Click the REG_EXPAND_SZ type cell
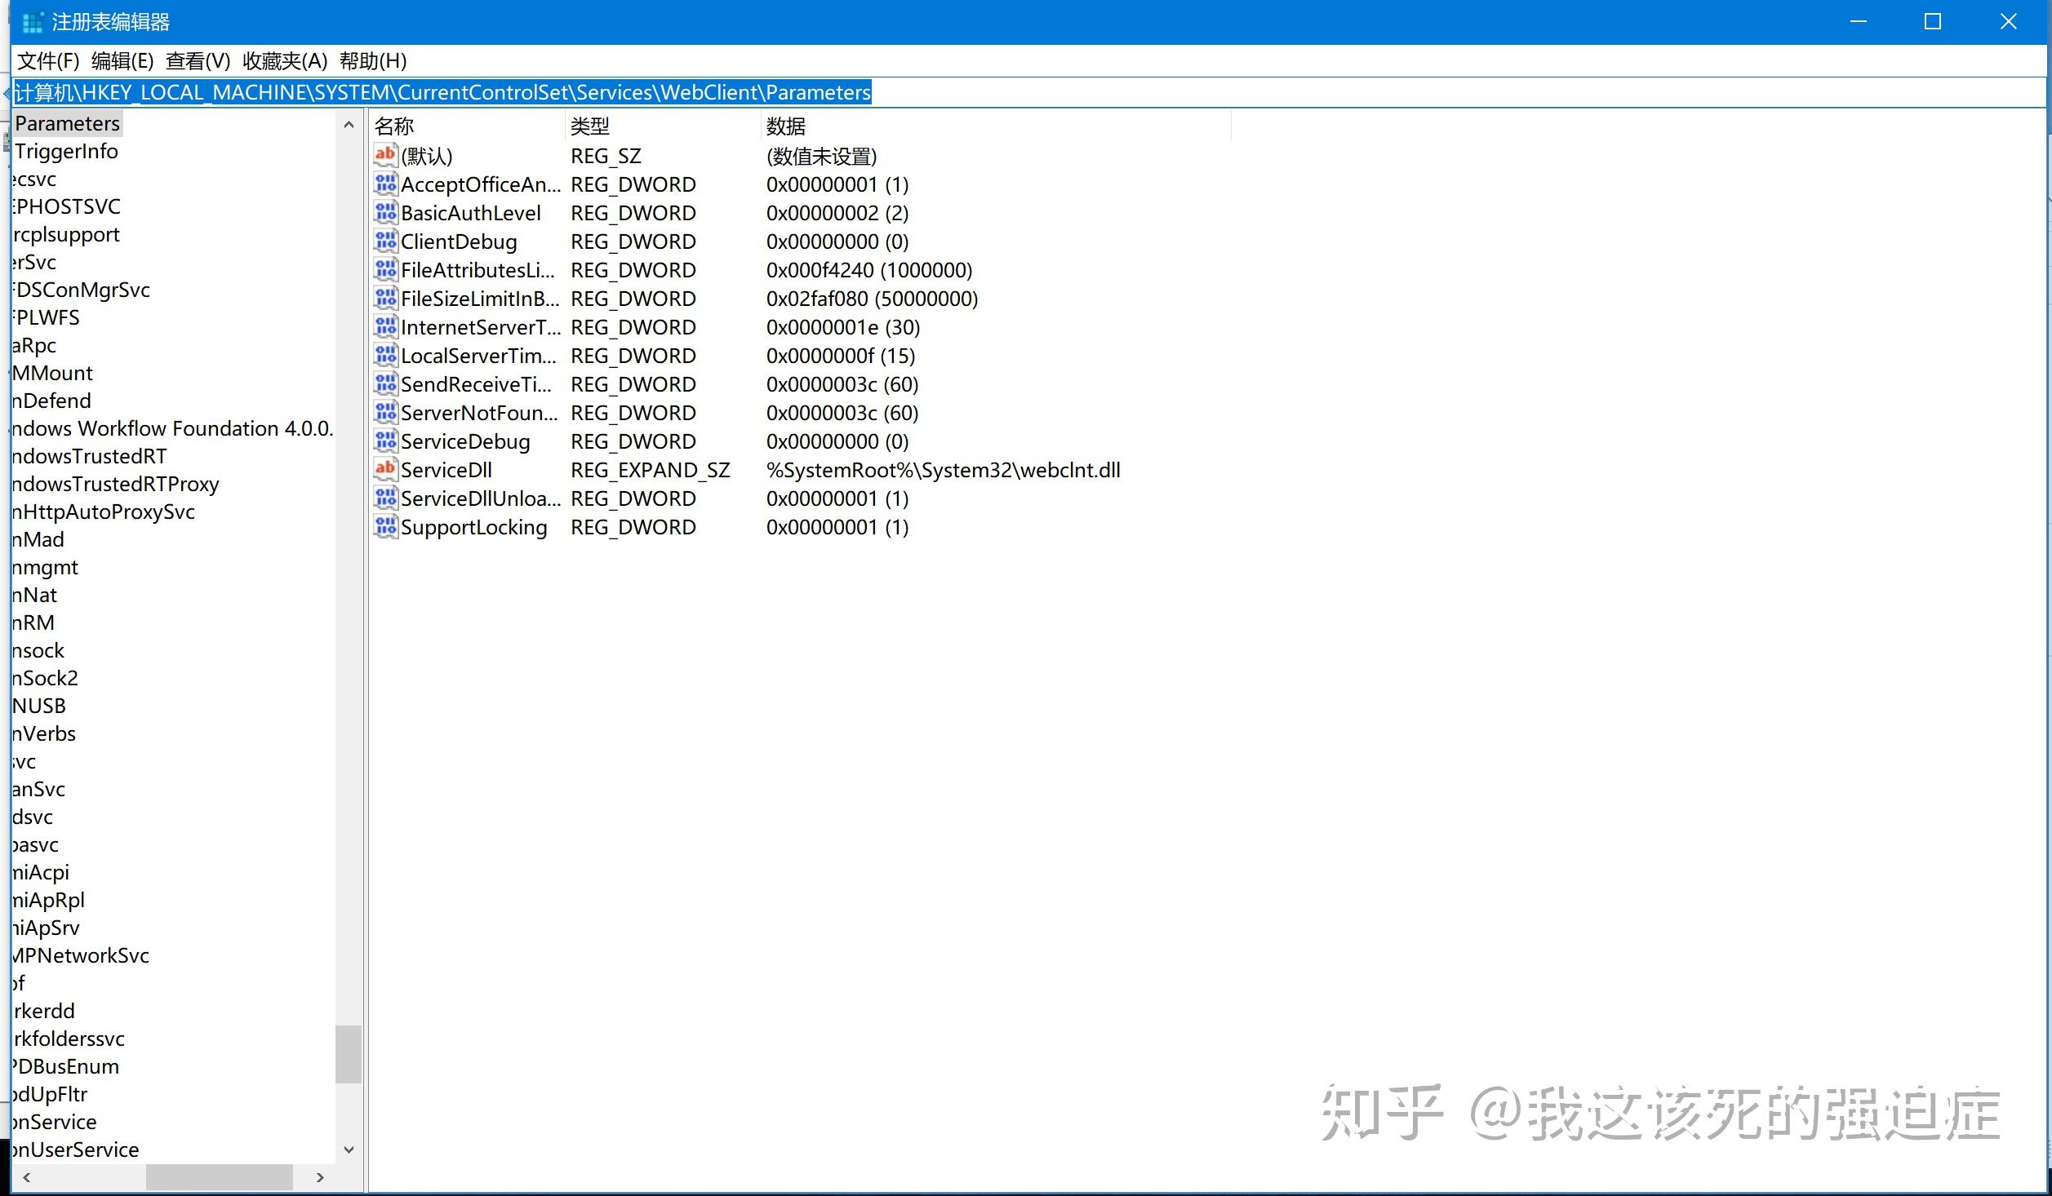Image resolution: width=2052 pixels, height=1196 pixels. pos(651,470)
